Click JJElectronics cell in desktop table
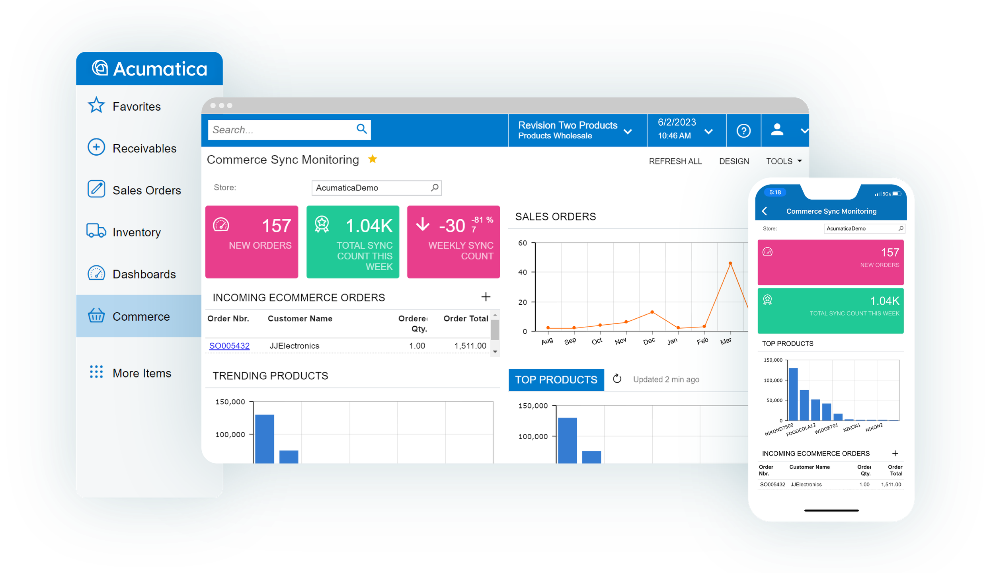 [295, 345]
